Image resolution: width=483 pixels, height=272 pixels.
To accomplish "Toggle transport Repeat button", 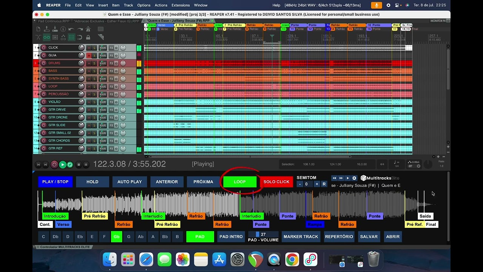I will [70, 164].
